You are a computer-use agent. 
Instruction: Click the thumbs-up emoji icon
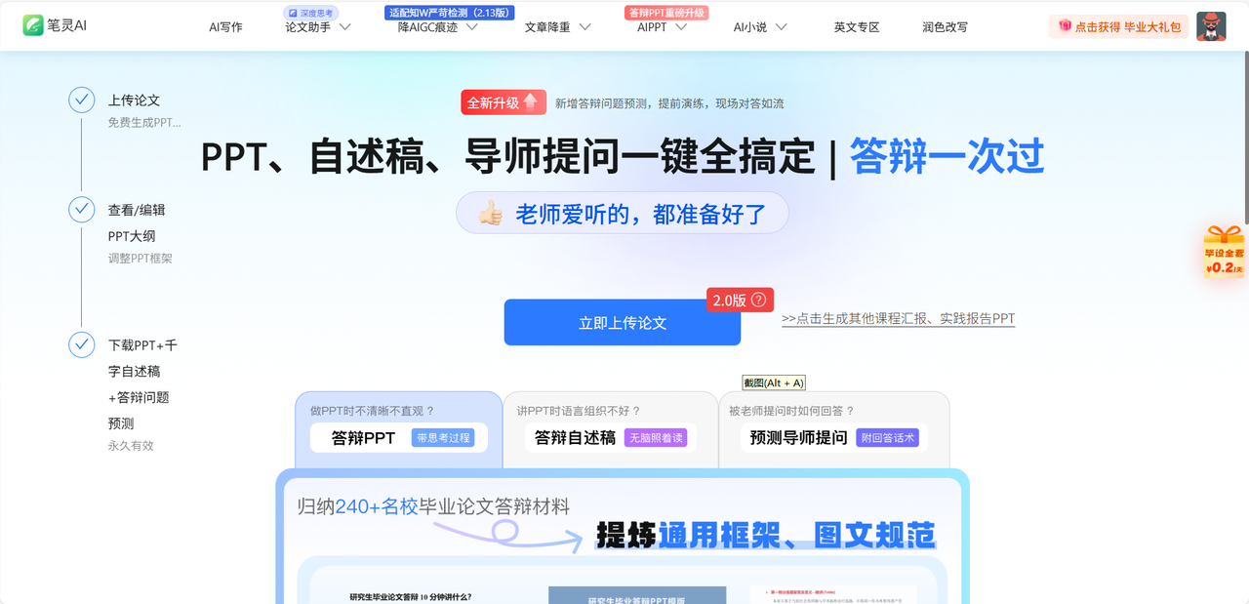490,213
